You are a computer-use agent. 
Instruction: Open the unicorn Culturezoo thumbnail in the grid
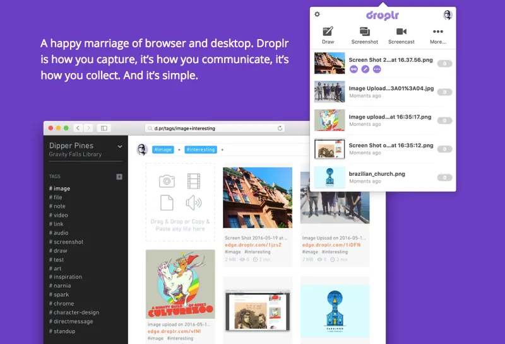point(181,284)
